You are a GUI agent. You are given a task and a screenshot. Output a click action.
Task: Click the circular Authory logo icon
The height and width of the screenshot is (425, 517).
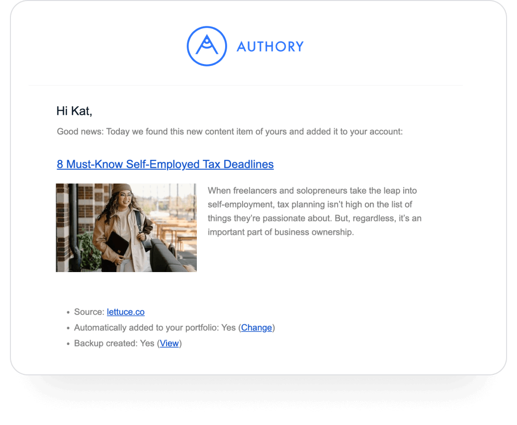click(207, 46)
